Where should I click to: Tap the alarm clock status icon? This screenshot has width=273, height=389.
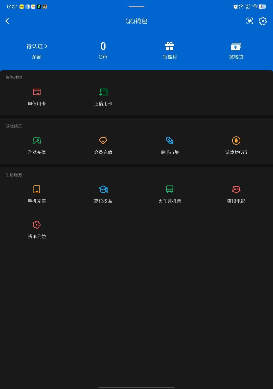click(235, 7)
